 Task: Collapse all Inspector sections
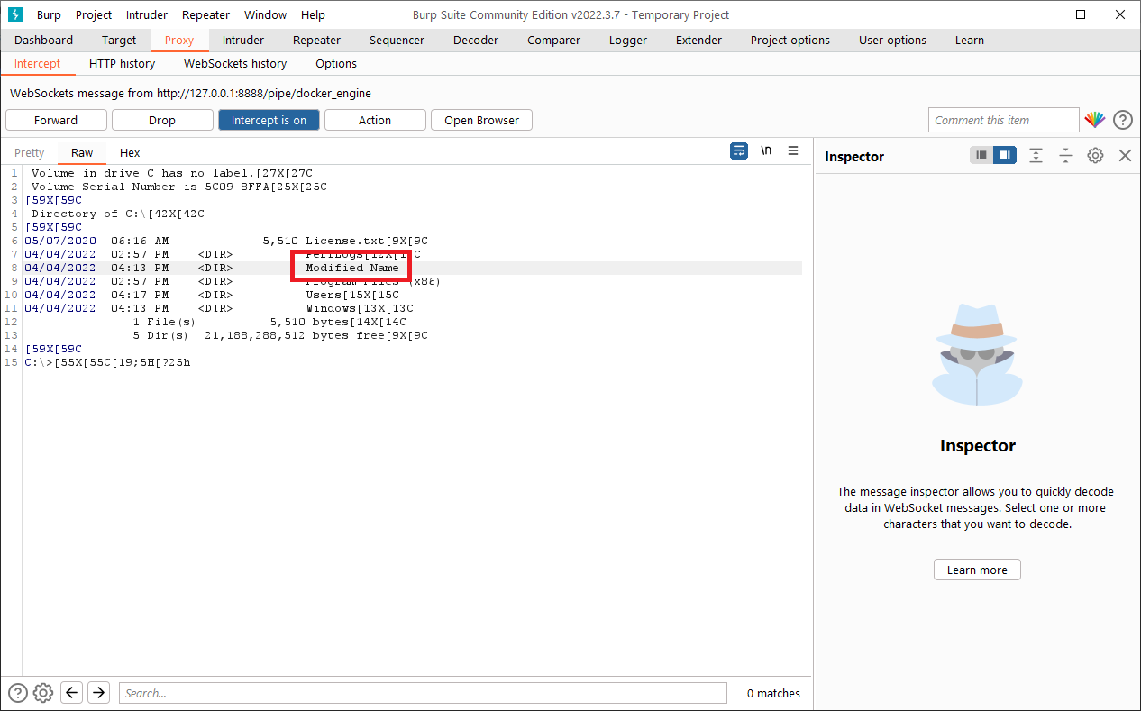(x=1065, y=155)
